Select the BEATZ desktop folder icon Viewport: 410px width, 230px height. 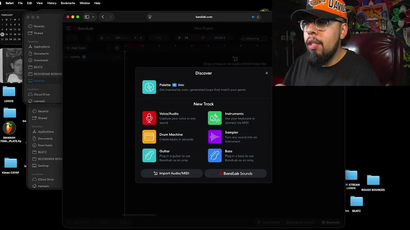coord(357,202)
